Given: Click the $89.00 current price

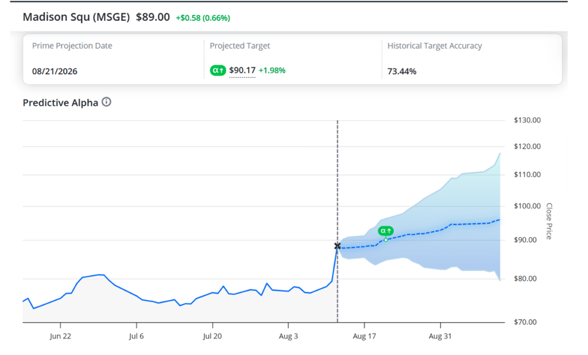Looking at the screenshot, I should point(153,17).
